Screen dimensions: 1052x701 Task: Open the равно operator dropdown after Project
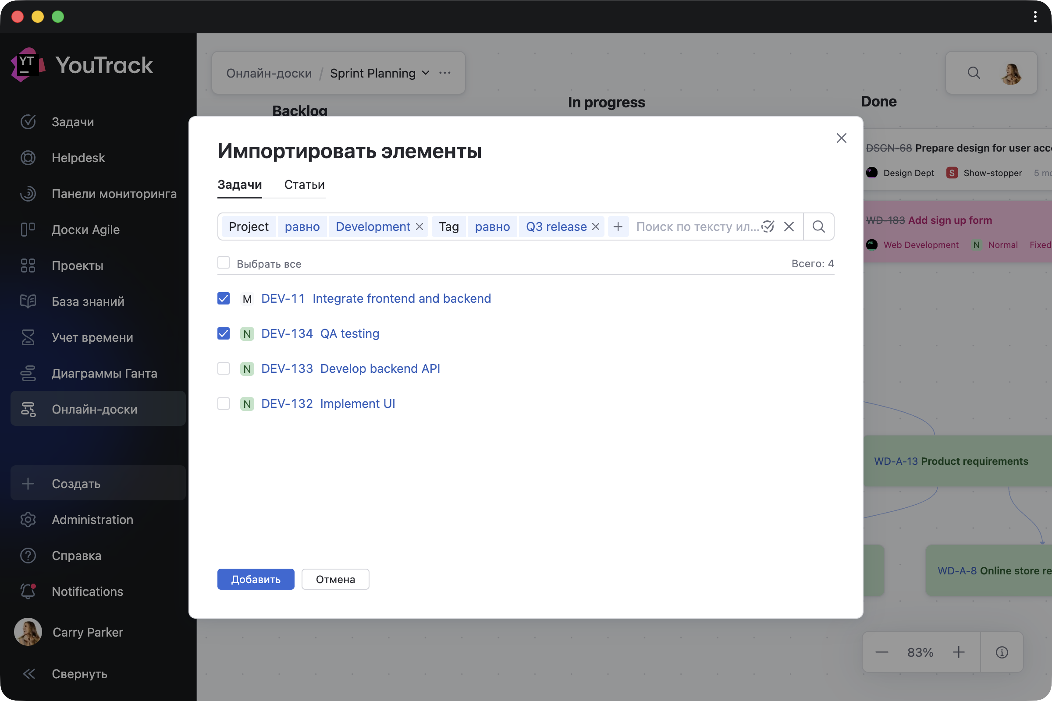pyautogui.click(x=302, y=227)
